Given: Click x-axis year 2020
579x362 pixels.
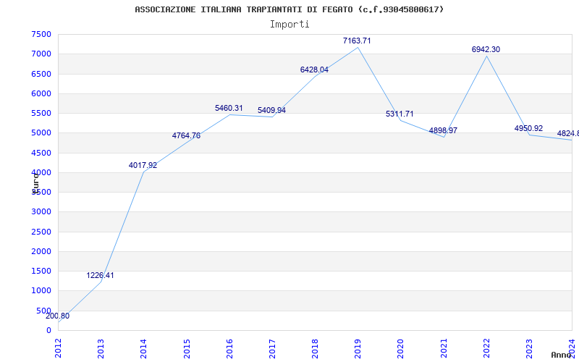Looking at the screenshot, I should 401,348.
